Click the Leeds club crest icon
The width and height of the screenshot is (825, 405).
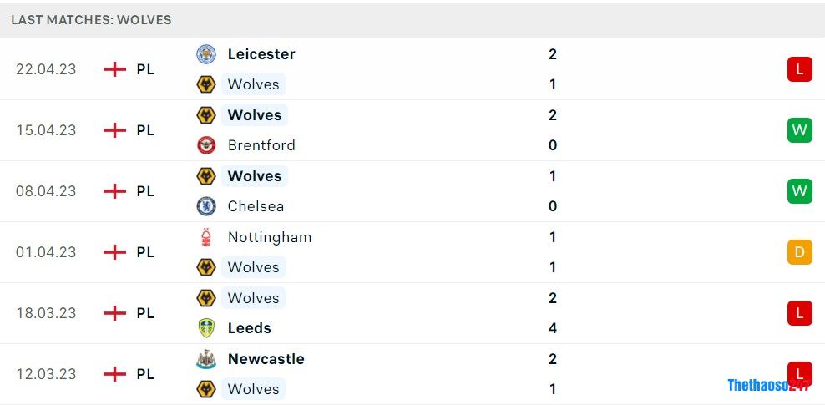click(205, 328)
